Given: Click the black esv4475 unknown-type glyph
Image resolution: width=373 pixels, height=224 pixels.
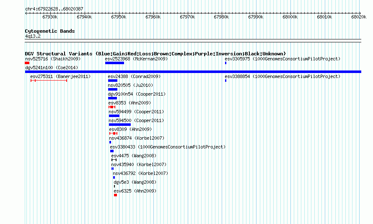Looking at the screenshot, I should coord(114,160).
